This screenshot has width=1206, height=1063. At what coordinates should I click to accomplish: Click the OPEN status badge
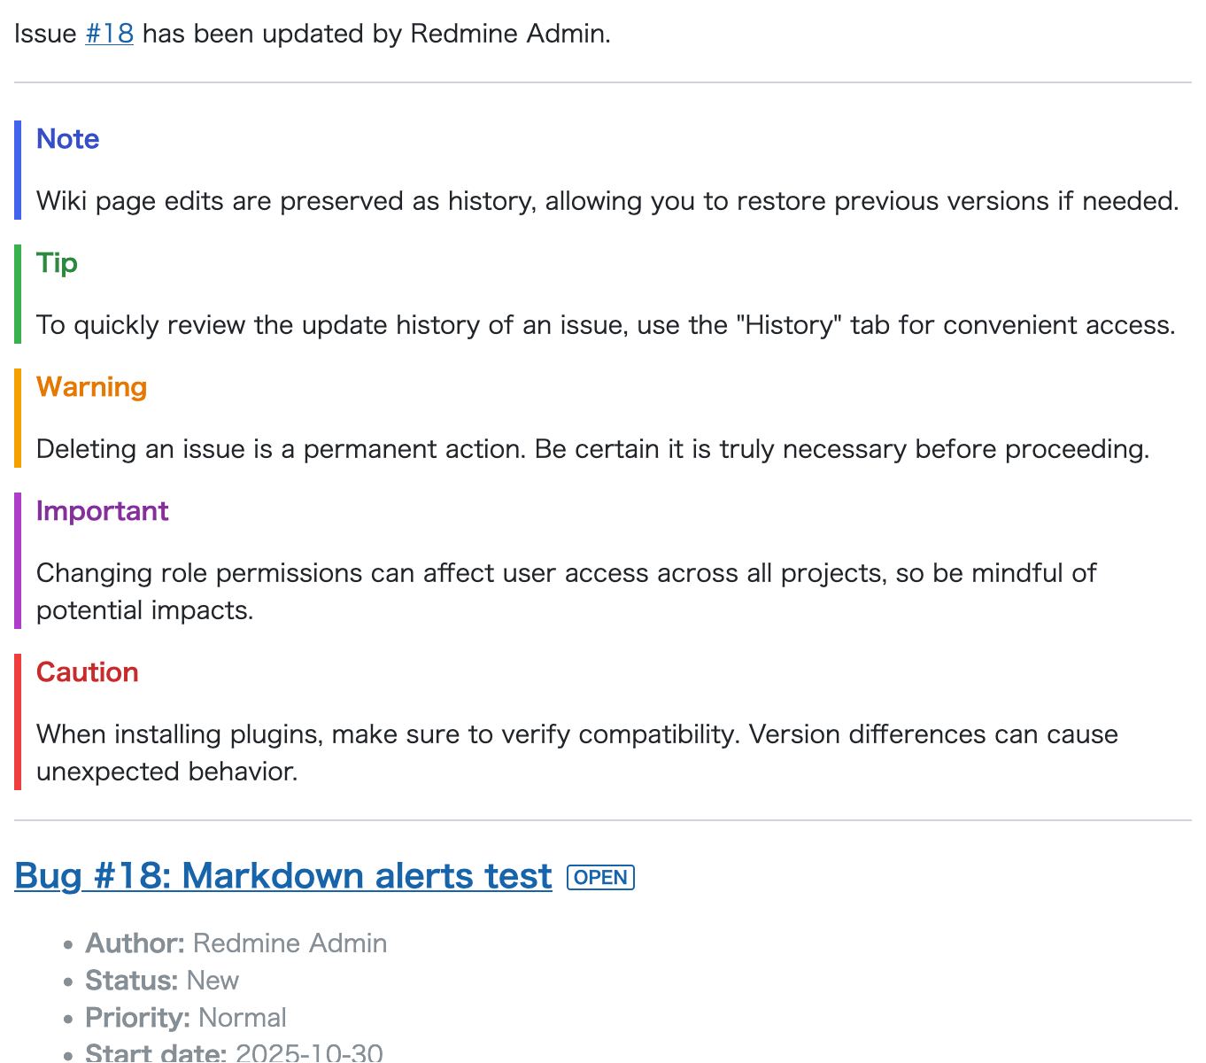point(600,877)
